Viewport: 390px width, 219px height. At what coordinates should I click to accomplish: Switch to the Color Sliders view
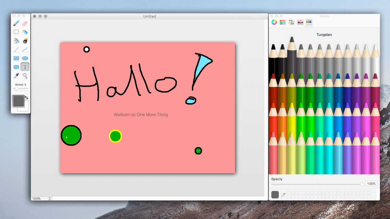pyautogui.click(x=282, y=22)
